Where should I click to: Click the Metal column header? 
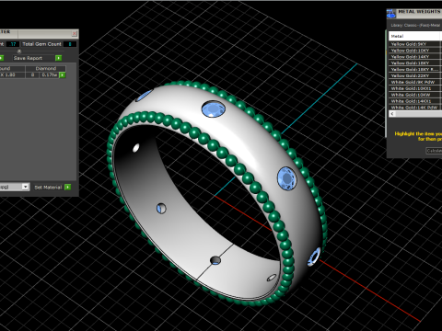415,36
